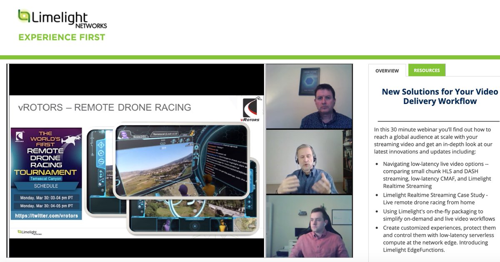Click 'Monday, Mar 30: 03-04 pm PT' schedule entry

click(46, 198)
